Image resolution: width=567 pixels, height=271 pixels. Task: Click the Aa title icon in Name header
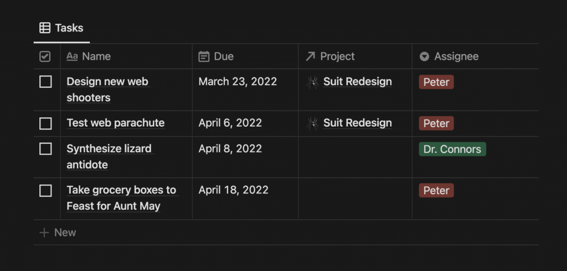[x=72, y=56]
